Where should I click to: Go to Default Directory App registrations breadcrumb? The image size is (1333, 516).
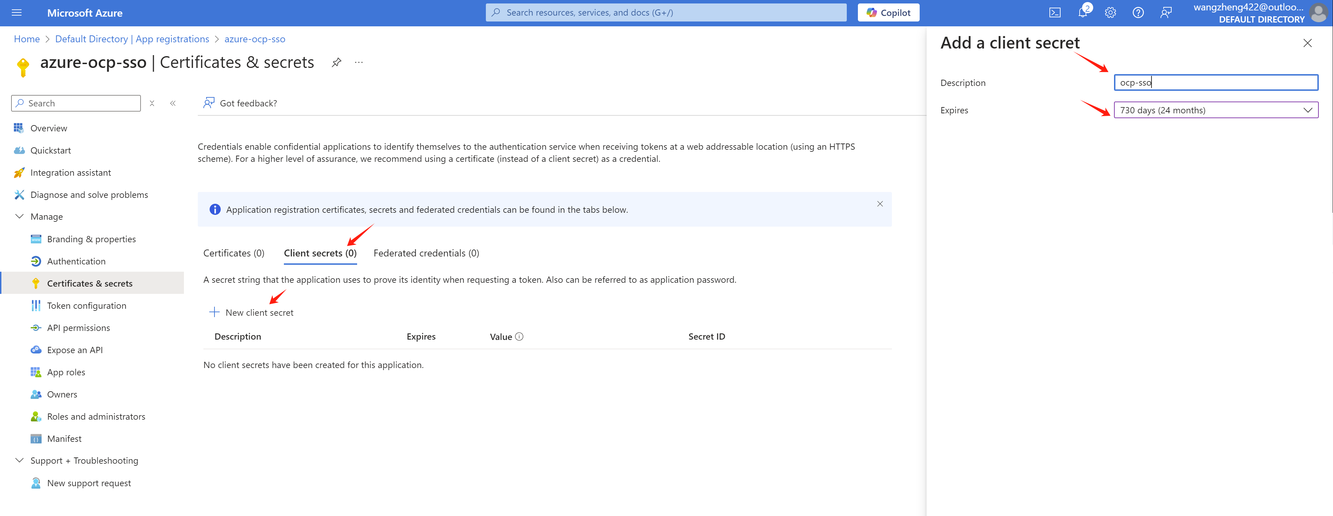132,39
